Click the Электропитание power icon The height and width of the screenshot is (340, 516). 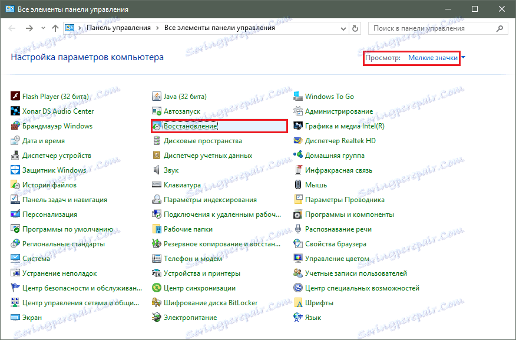tap(157, 318)
